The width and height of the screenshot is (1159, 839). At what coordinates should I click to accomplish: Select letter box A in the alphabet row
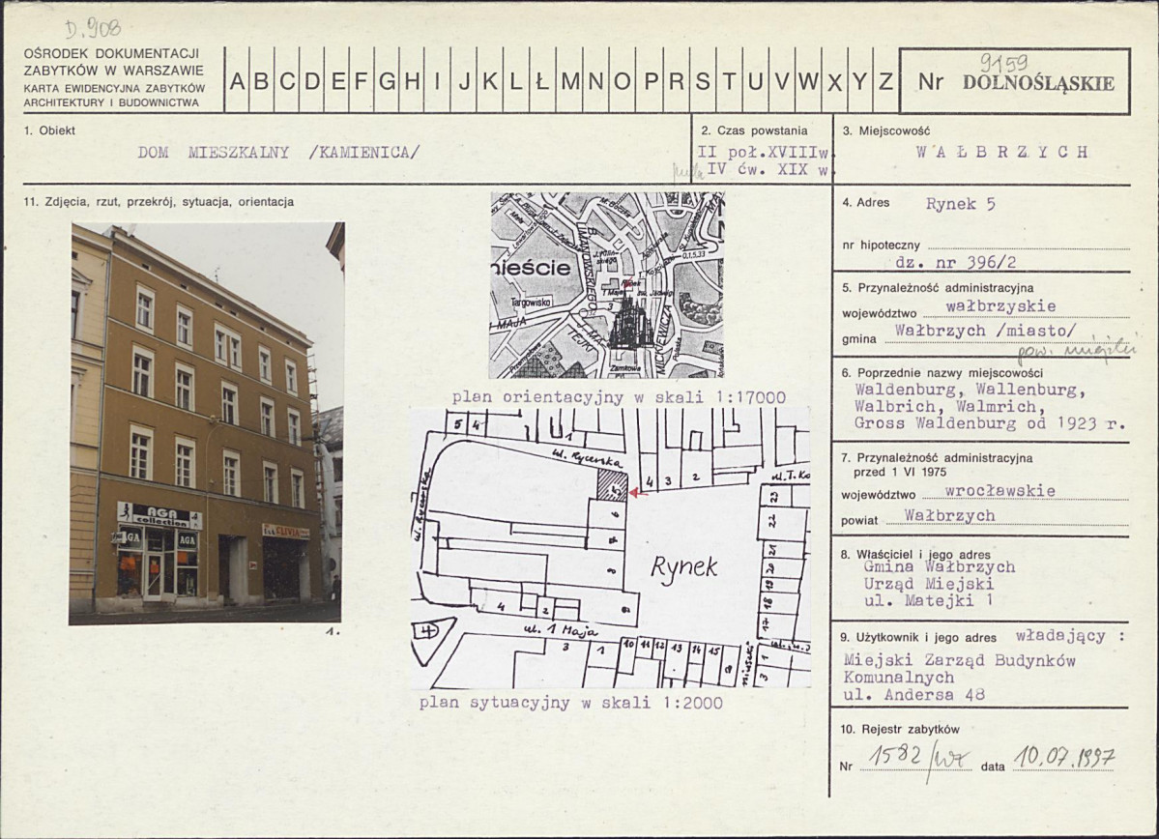click(237, 81)
